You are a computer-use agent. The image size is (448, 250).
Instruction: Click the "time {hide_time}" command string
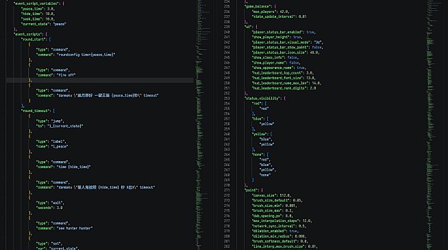click(74, 167)
